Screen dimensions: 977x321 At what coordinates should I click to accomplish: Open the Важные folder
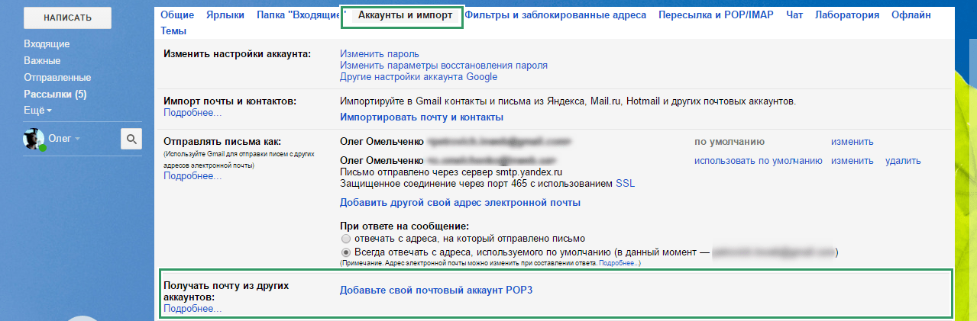pyautogui.click(x=42, y=60)
